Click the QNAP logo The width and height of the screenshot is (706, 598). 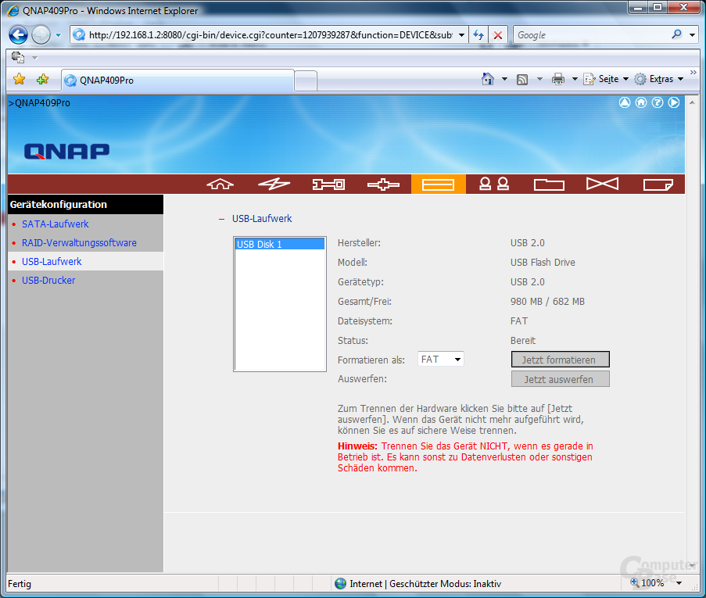point(66,152)
